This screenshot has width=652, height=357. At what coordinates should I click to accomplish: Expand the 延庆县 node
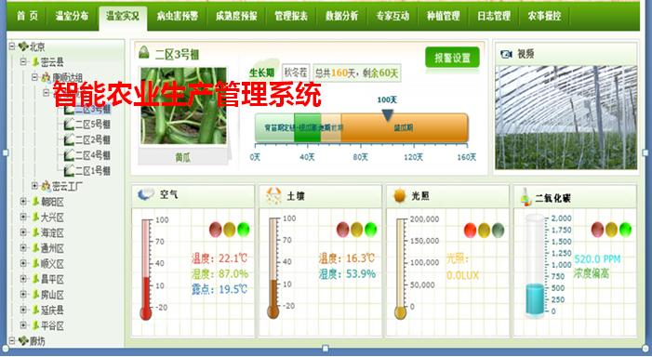point(23,310)
